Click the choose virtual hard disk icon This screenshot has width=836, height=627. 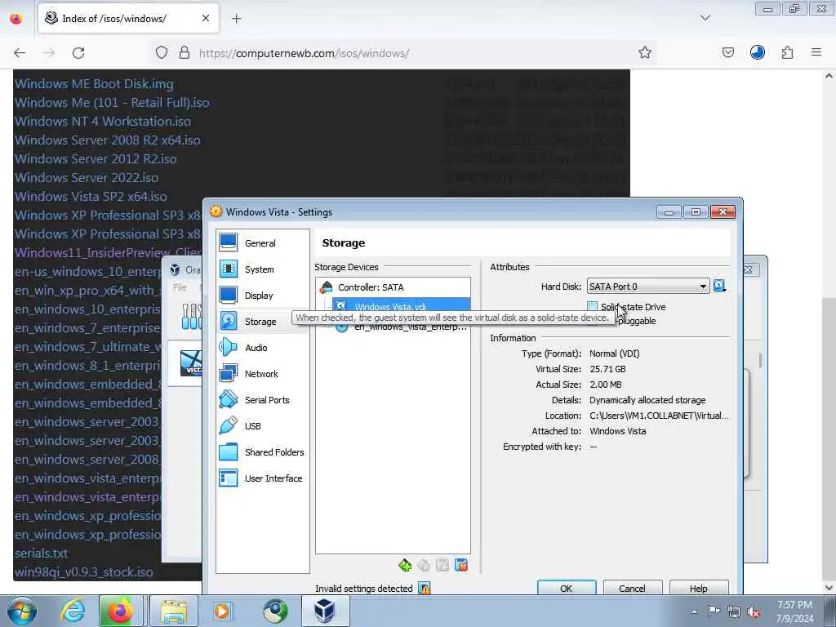tap(719, 287)
